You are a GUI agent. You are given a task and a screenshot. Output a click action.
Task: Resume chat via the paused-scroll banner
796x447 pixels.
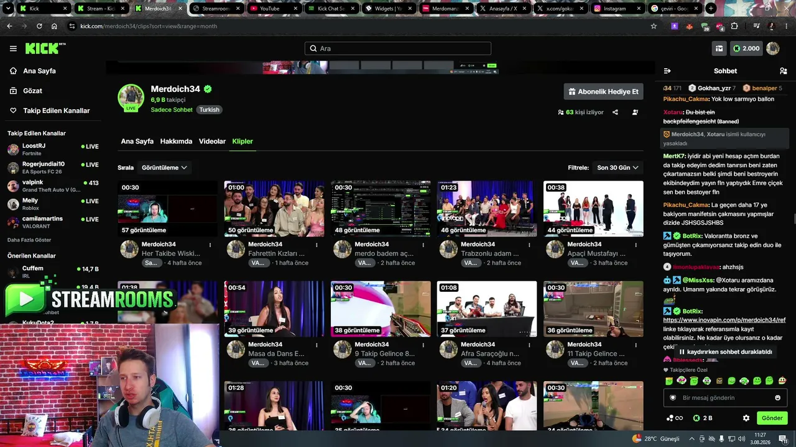pyautogui.click(x=725, y=352)
